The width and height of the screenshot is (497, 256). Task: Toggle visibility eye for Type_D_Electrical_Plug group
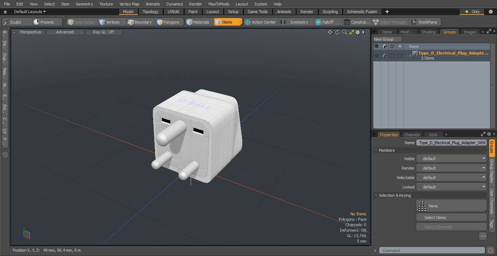376,56
